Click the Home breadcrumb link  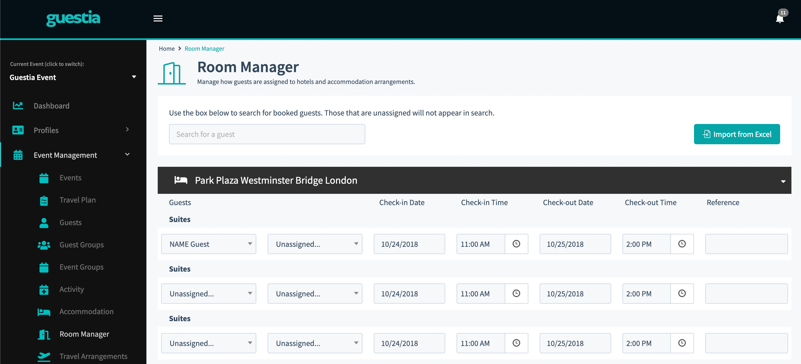point(167,48)
